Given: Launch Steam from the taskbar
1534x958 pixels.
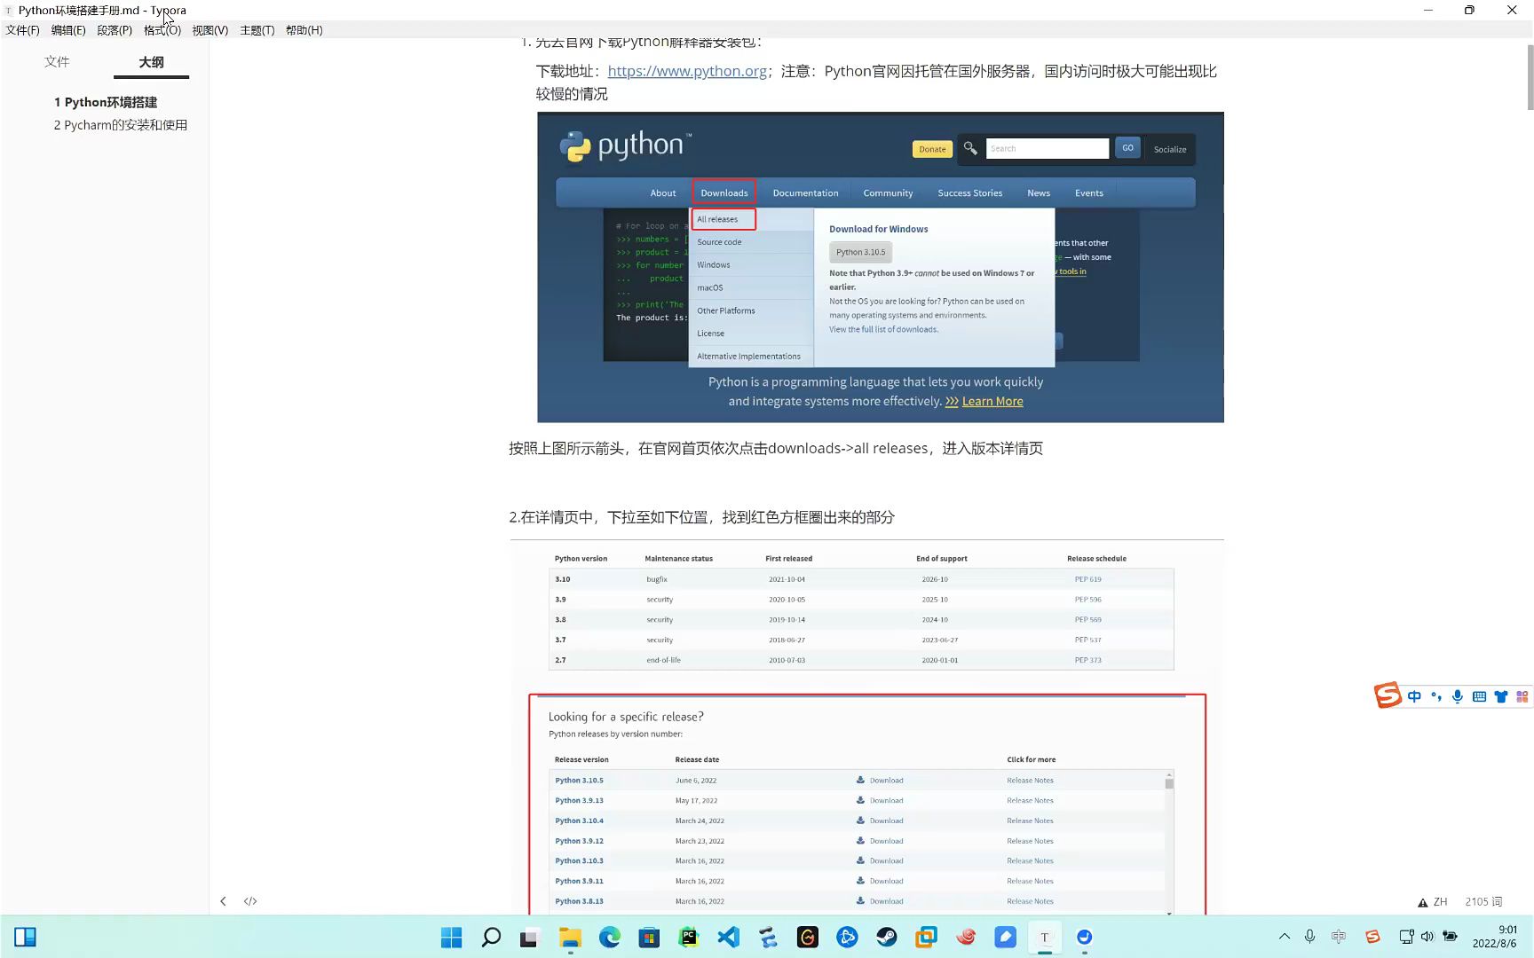Looking at the screenshot, I should (x=887, y=937).
